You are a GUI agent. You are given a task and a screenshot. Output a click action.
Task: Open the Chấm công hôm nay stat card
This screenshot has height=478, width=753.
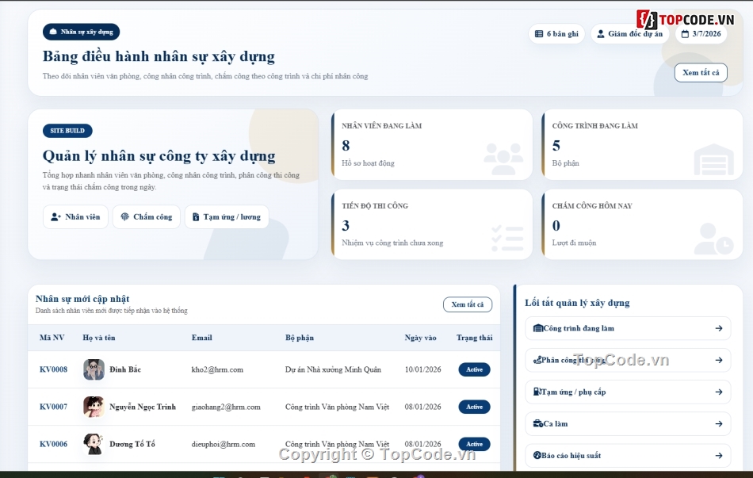(x=642, y=224)
